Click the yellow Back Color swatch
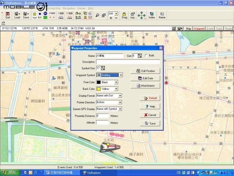Viewport: 234px width, 176px height. tap(99, 89)
